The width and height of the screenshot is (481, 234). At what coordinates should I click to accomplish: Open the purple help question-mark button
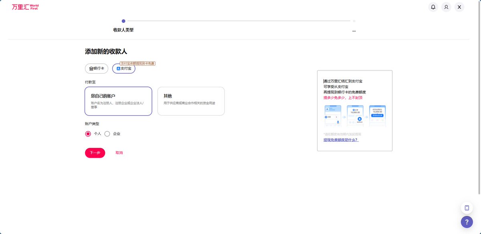point(467,222)
